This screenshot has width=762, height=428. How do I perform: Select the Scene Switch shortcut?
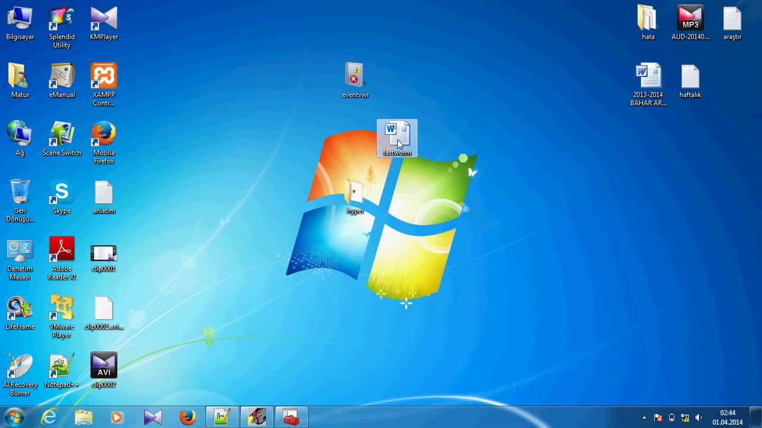[62, 140]
